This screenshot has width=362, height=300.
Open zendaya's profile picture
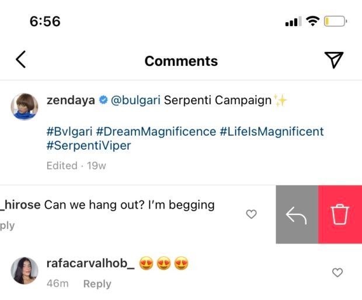pos(25,107)
